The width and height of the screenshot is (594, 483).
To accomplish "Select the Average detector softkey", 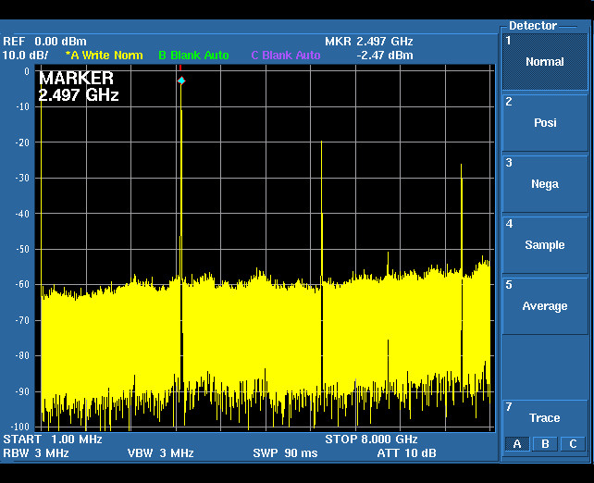I will (x=545, y=306).
